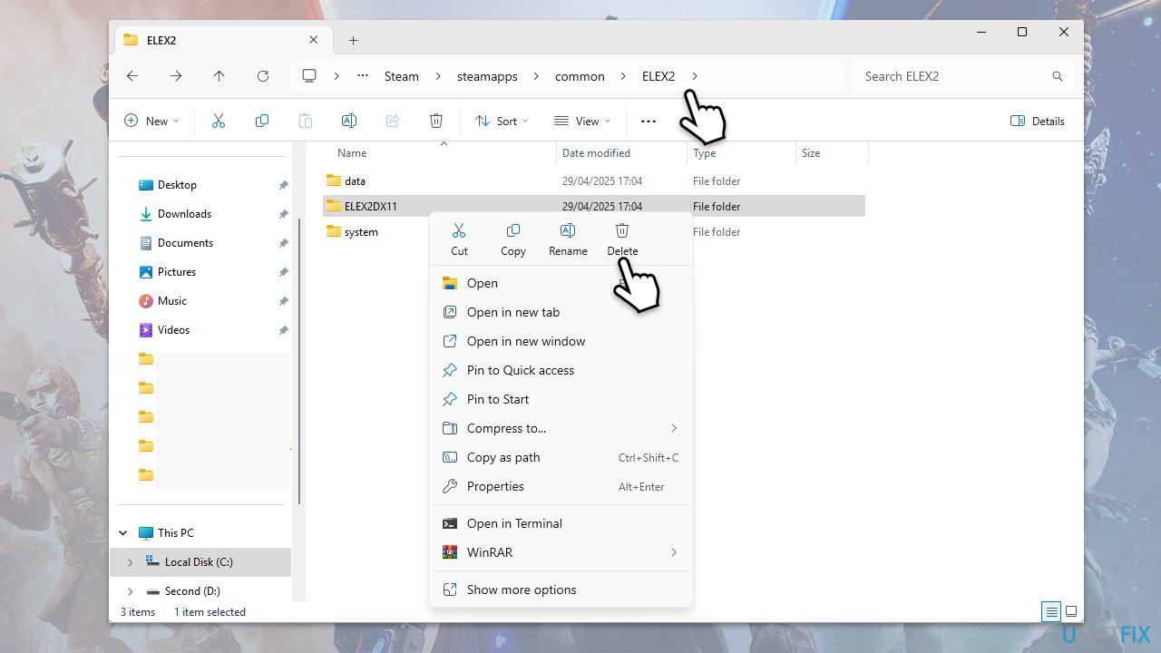Click the Search ELEX2 input field
The height and width of the screenshot is (653, 1161).
(952, 76)
